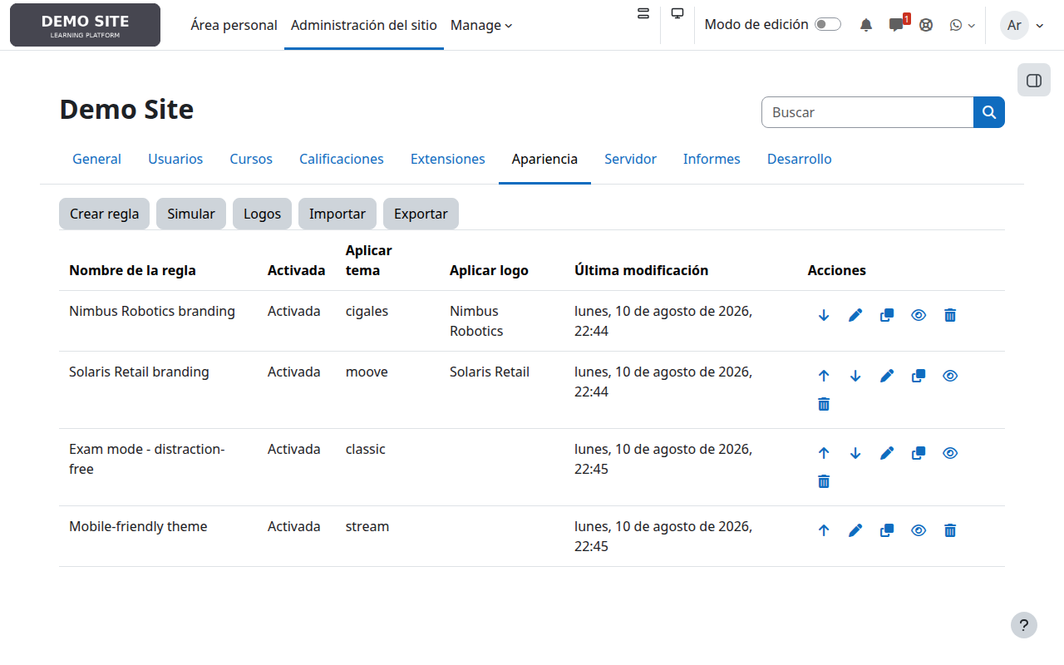Toggle the block drawer sidebar button
1064x665 pixels.
[x=1034, y=81]
